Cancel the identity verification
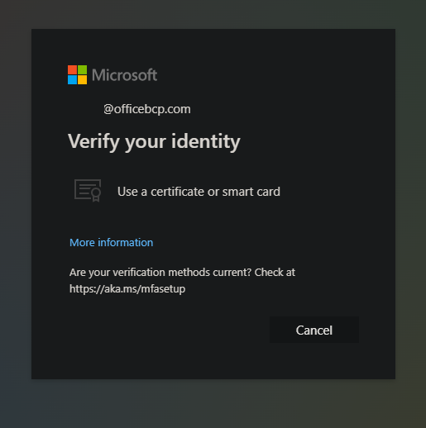 click(x=314, y=330)
